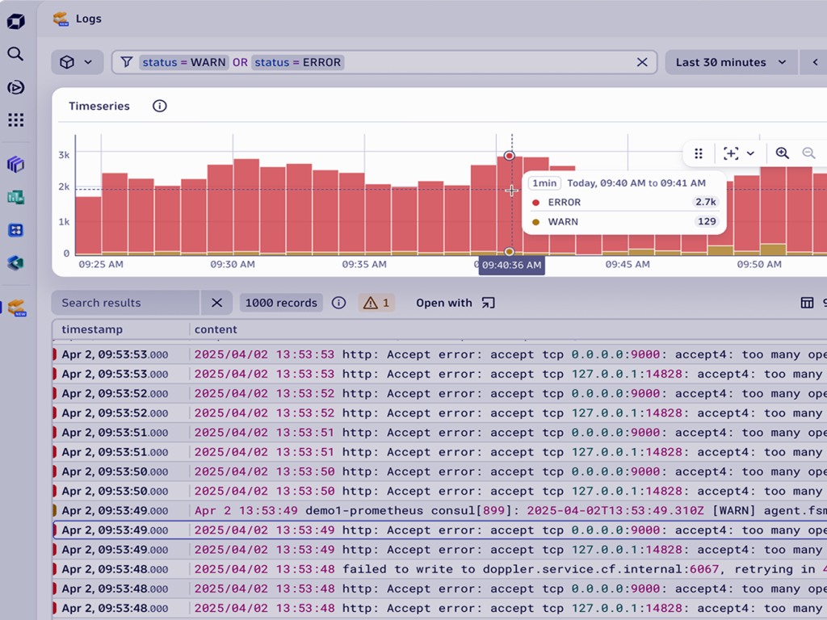This screenshot has height=620, width=827.
Task: Click the 129 WARN value in the tooltip
Action: click(707, 222)
